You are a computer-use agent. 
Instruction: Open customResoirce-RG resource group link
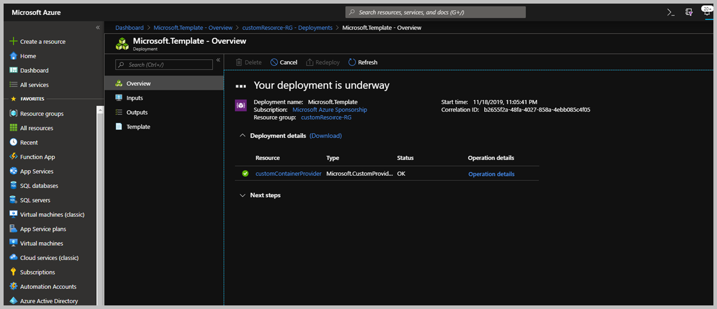click(x=326, y=117)
